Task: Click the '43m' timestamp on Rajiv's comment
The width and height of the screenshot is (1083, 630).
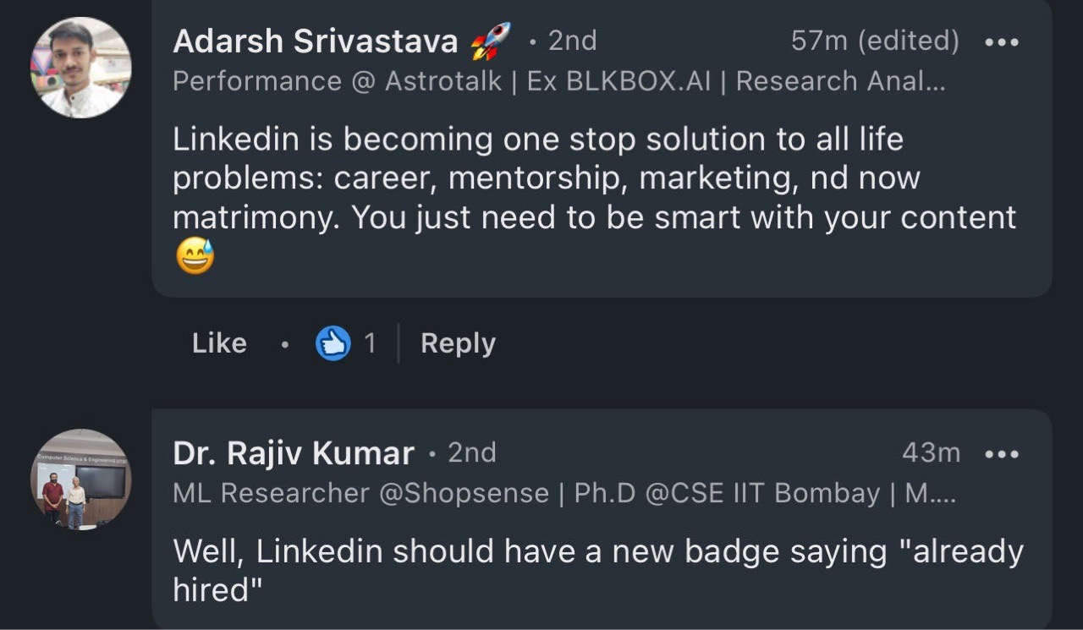Action: pos(931,453)
